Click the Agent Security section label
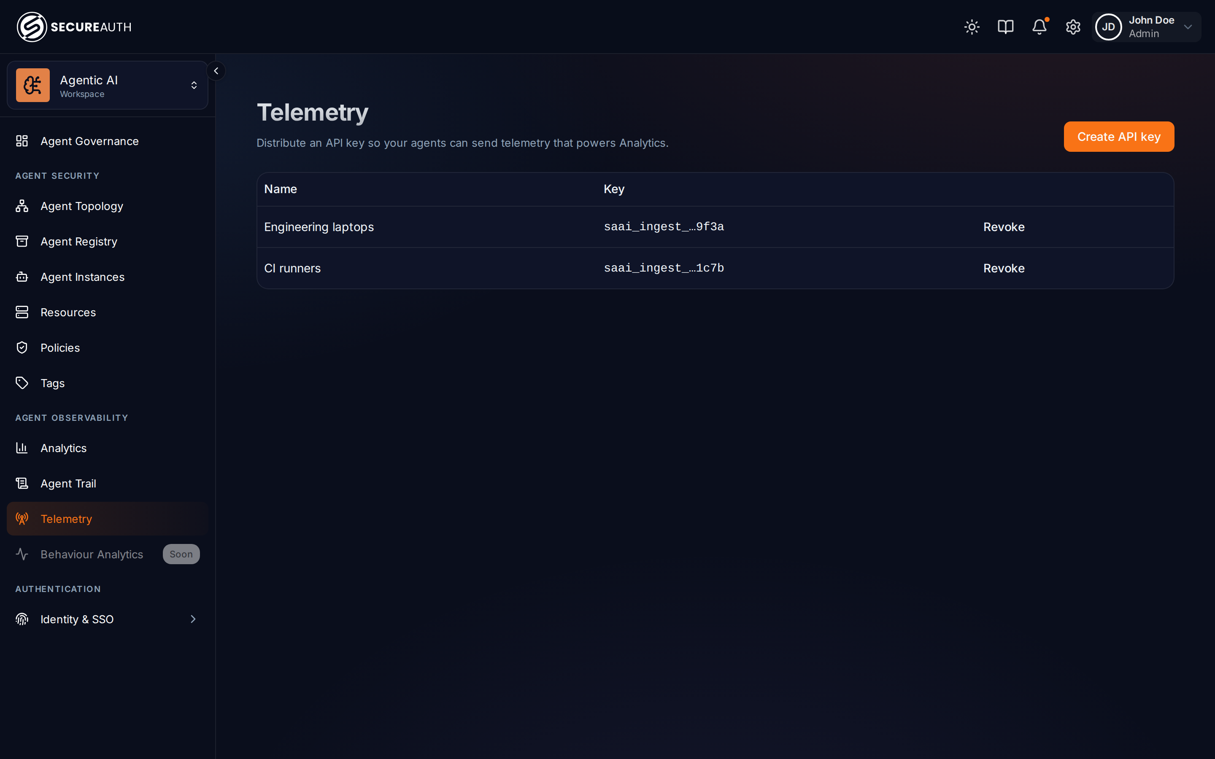1215x759 pixels. [x=57, y=176]
